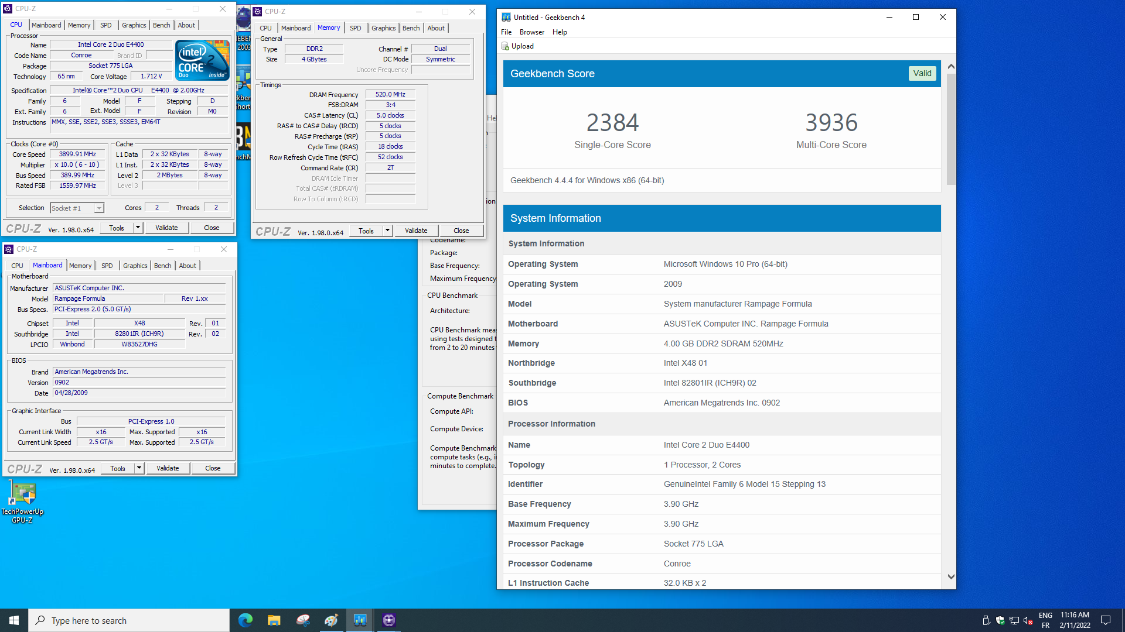Click the safely remove hardware tray icon
Image resolution: width=1125 pixels, height=632 pixels.
point(986,620)
